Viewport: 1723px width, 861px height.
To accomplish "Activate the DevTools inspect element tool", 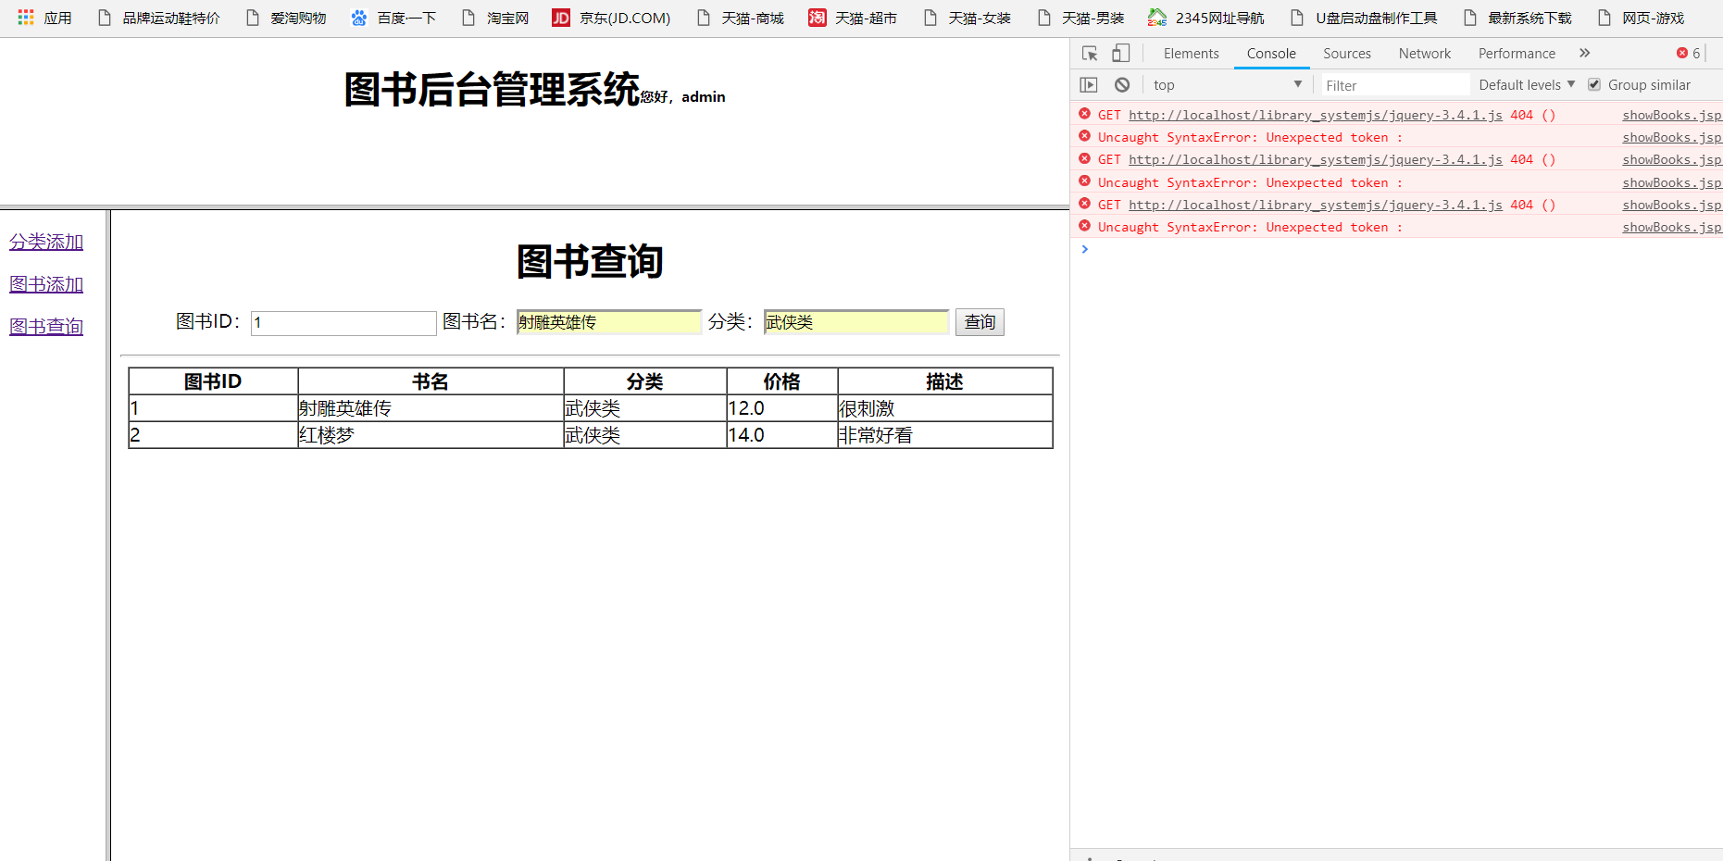I will [1090, 54].
